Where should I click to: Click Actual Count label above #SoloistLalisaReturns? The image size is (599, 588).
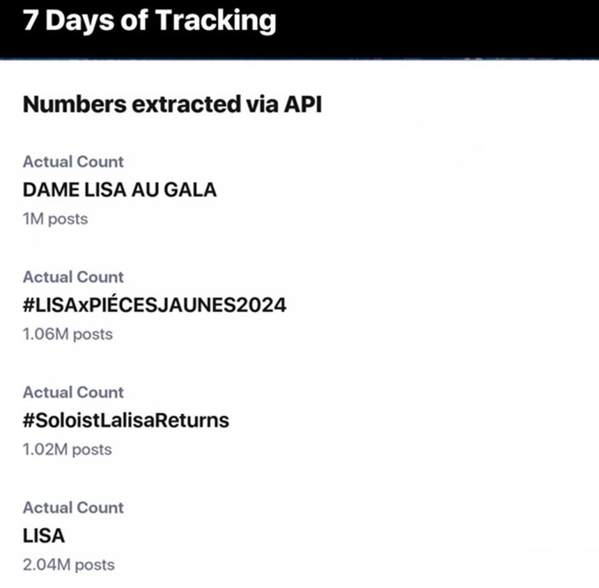click(73, 392)
